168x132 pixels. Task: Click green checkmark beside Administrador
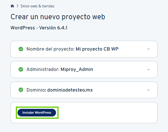click(x=21, y=69)
